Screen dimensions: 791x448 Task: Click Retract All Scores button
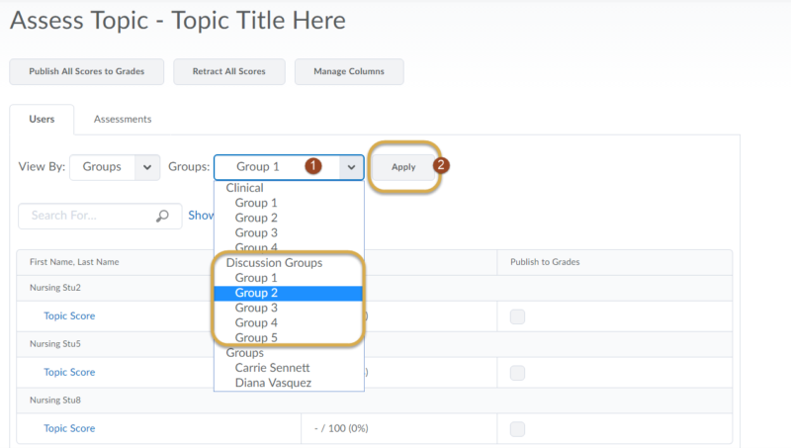229,71
